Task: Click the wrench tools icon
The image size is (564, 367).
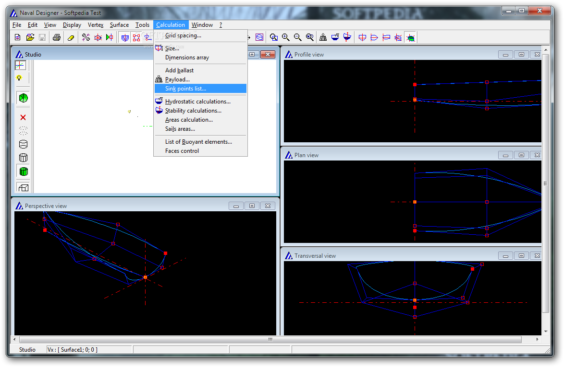Action: 86,37
